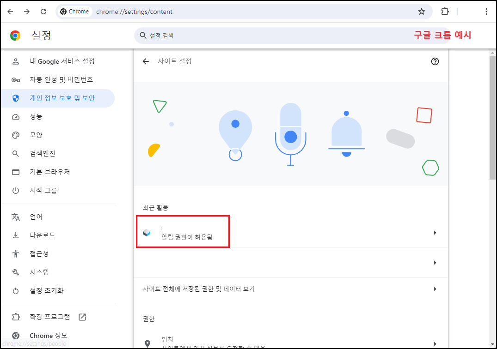Click the scrollbar down arrow
497x349 pixels.
point(492,344)
